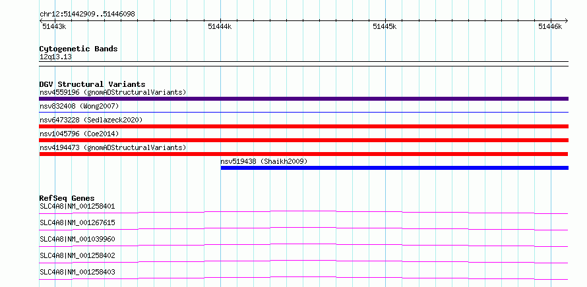The width and height of the screenshot is (587, 287).
Task: Open variant label nsv1045796 (Coe2014)
Action: click(79, 134)
